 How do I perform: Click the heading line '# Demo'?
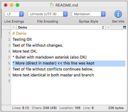20,34
